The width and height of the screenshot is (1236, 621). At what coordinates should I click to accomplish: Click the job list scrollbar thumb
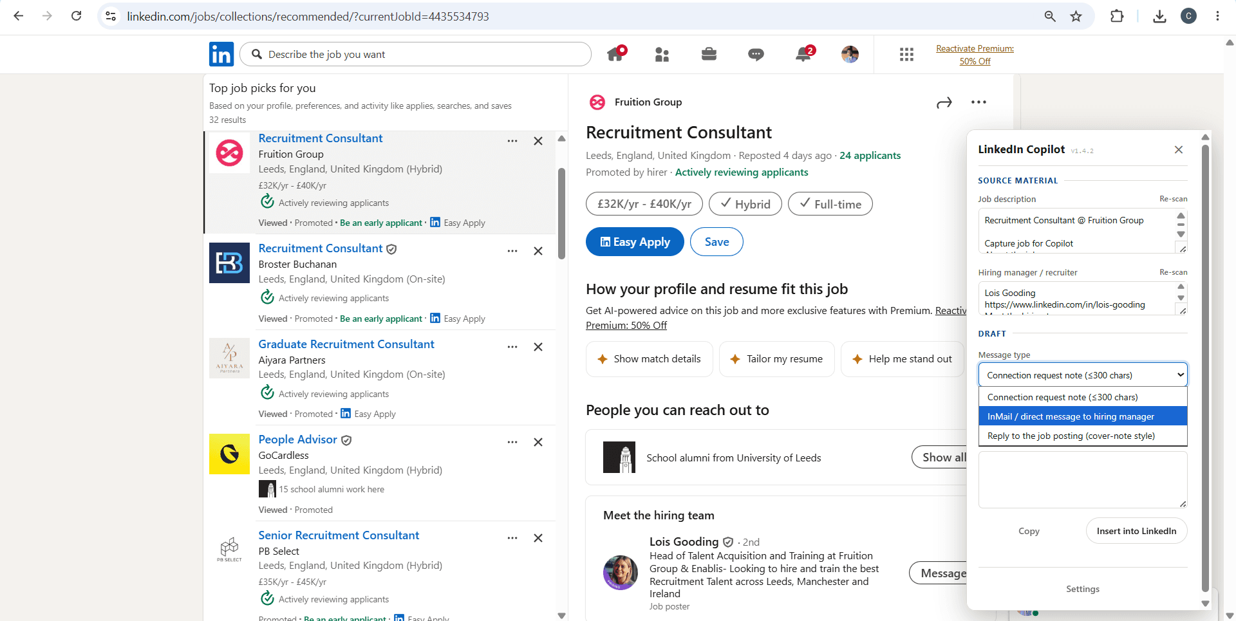coord(561,214)
